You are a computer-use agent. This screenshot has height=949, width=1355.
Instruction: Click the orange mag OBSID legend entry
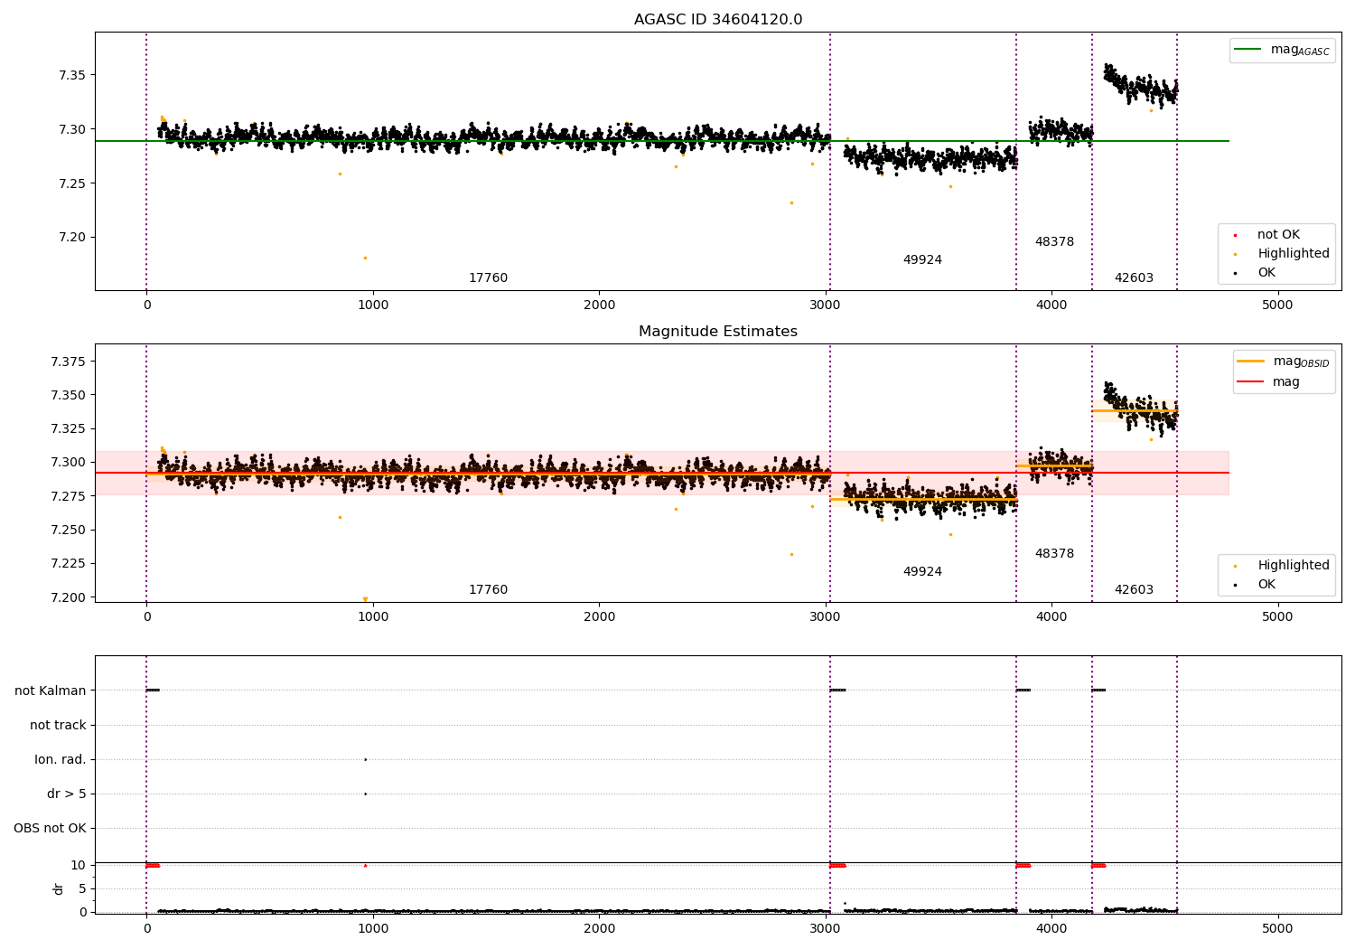tap(1283, 362)
